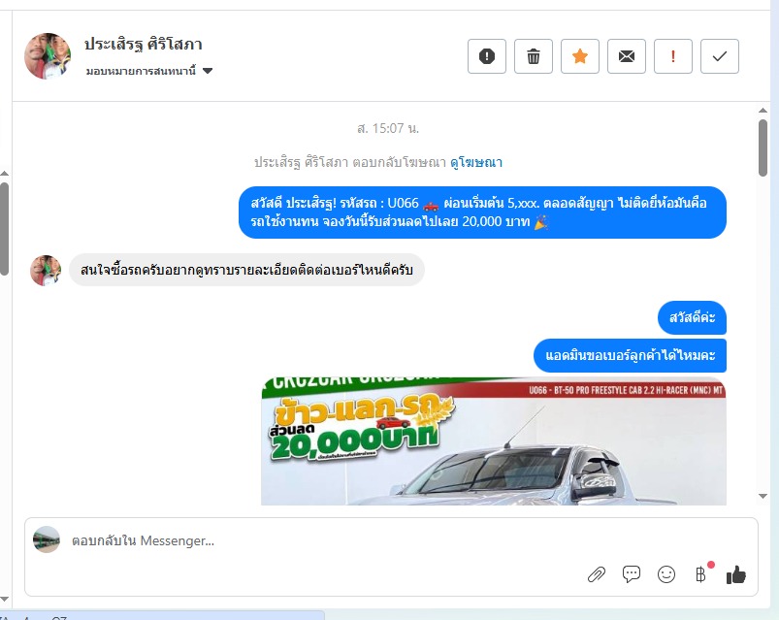Open the ดูโฆษณา link
The height and width of the screenshot is (620, 779).
click(476, 162)
